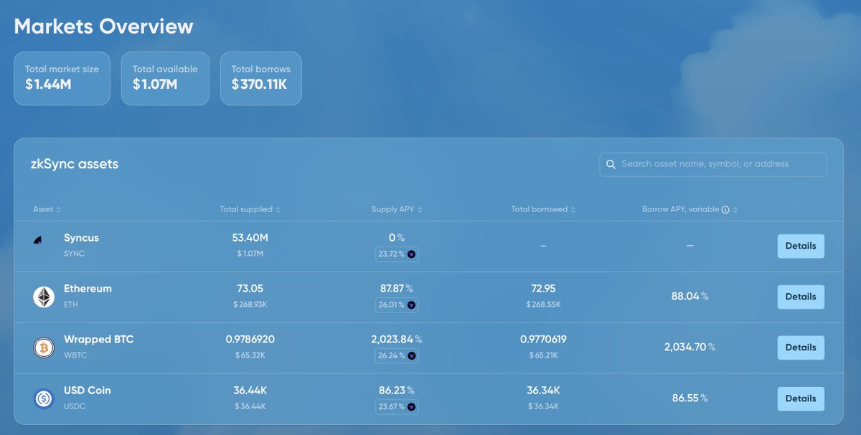
Task: Sort by Total borrowed column
Action: click(x=543, y=209)
